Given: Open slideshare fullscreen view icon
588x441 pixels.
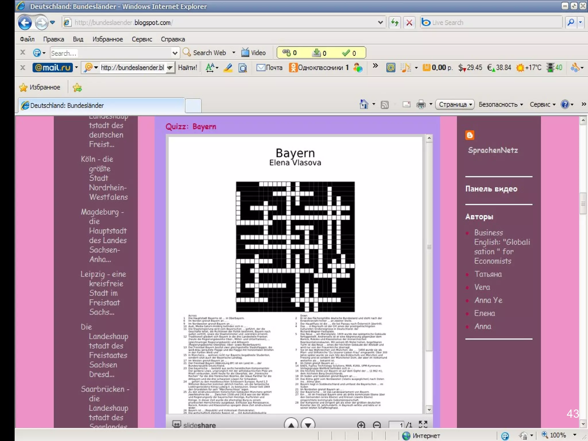Looking at the screenshot, I should [423, 424].
